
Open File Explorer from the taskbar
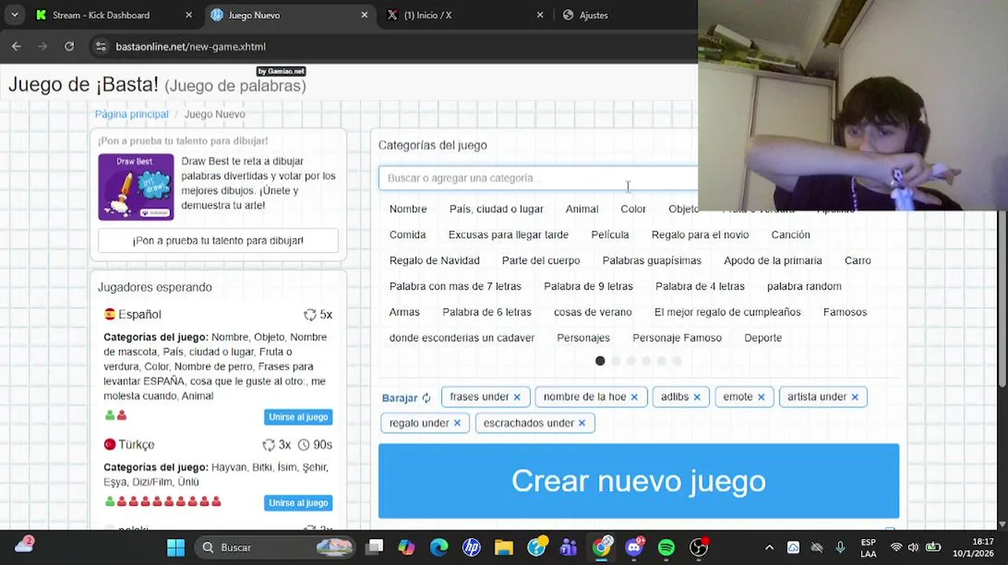pos(503,548)
